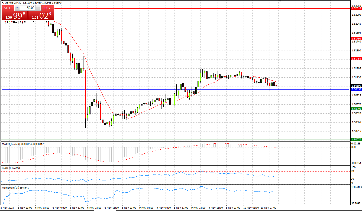This screenshot has width=362, height=211.
Task: Click the -0.00451 MACD scale value
Action: coord(356,163)
